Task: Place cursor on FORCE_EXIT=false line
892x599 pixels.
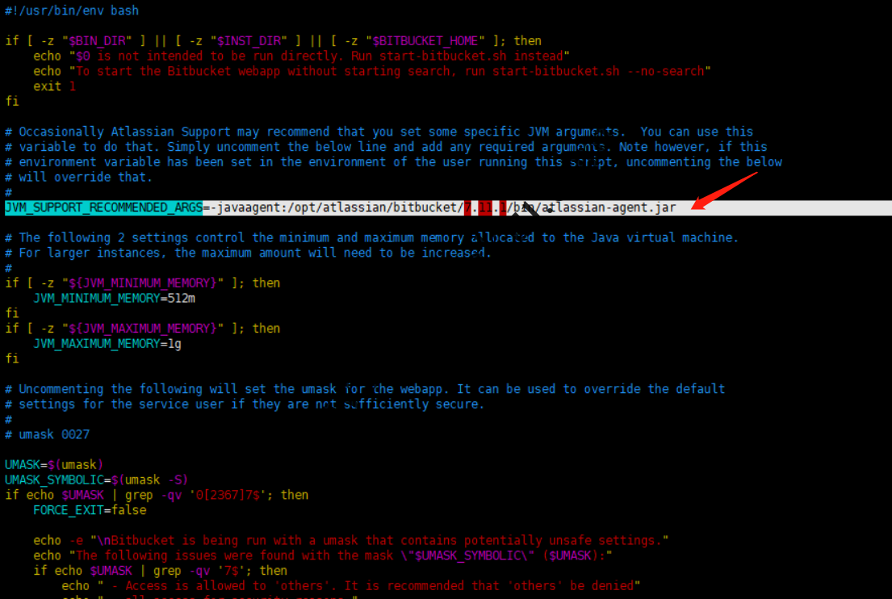Action: click(90, 510)
